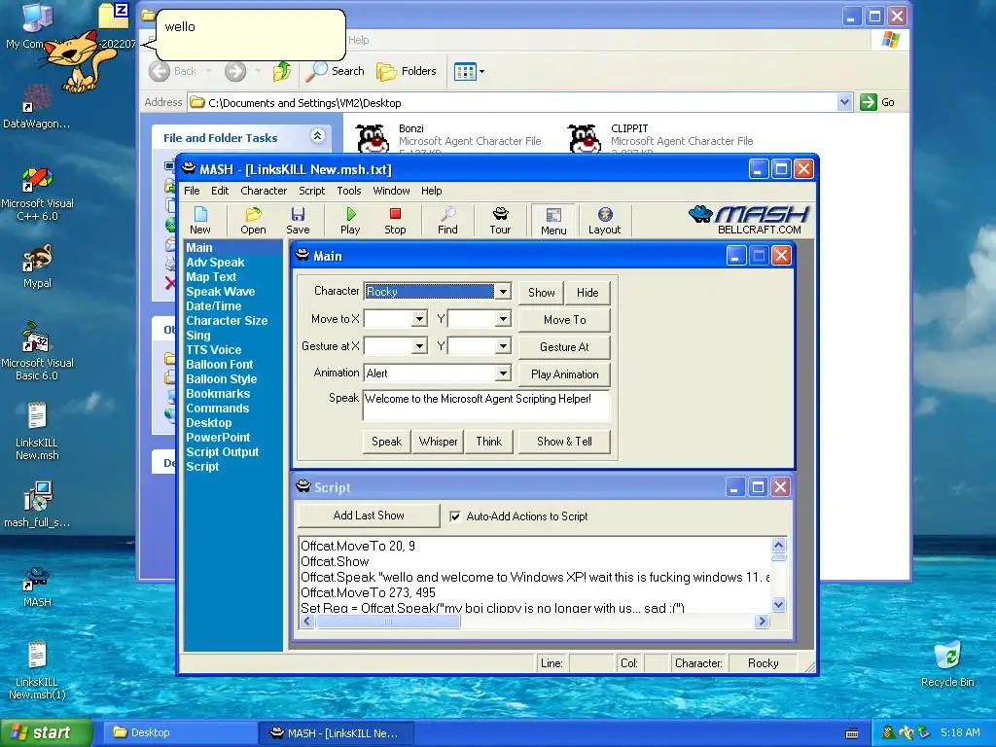Viewport: 996px width, 747px height.
Task: Select Character Size in the sidebar list
Action: (226, 321)
